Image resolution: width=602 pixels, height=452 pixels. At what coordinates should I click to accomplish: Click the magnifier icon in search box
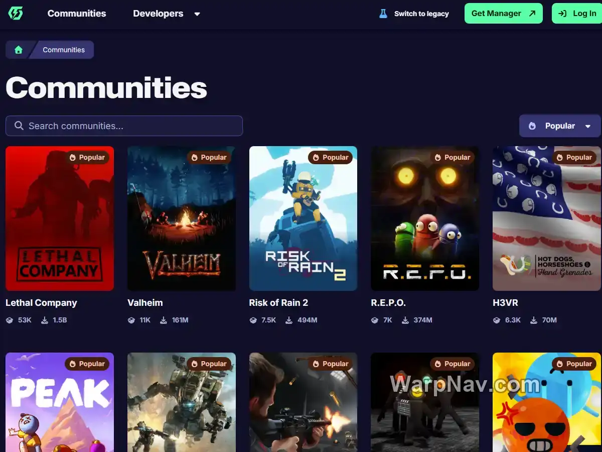pos(19,126)
